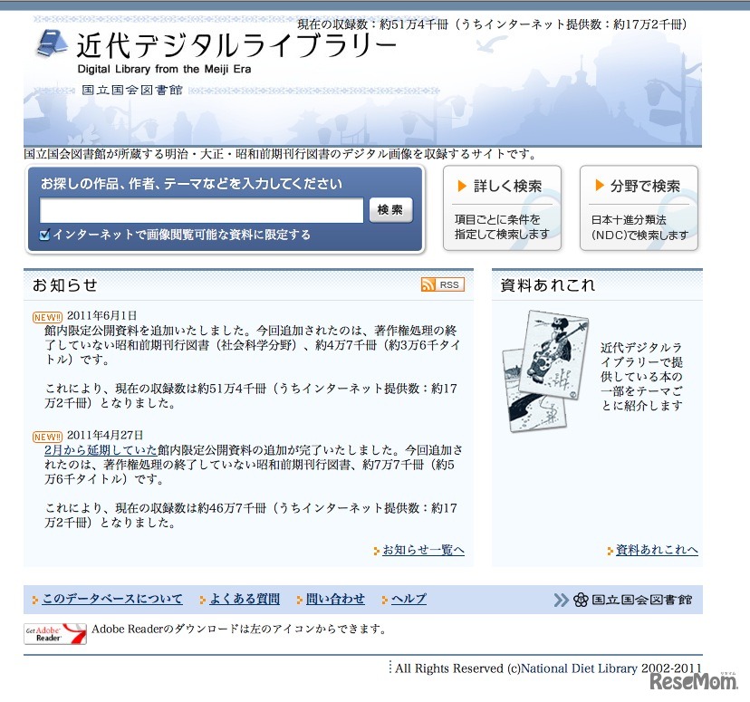Click the NEW!! badge for 2011年4月27日
The width and height of the screenshot is (750, 702).
47,437
